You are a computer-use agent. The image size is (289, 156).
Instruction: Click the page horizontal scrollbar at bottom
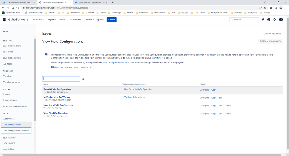point(142,155)
